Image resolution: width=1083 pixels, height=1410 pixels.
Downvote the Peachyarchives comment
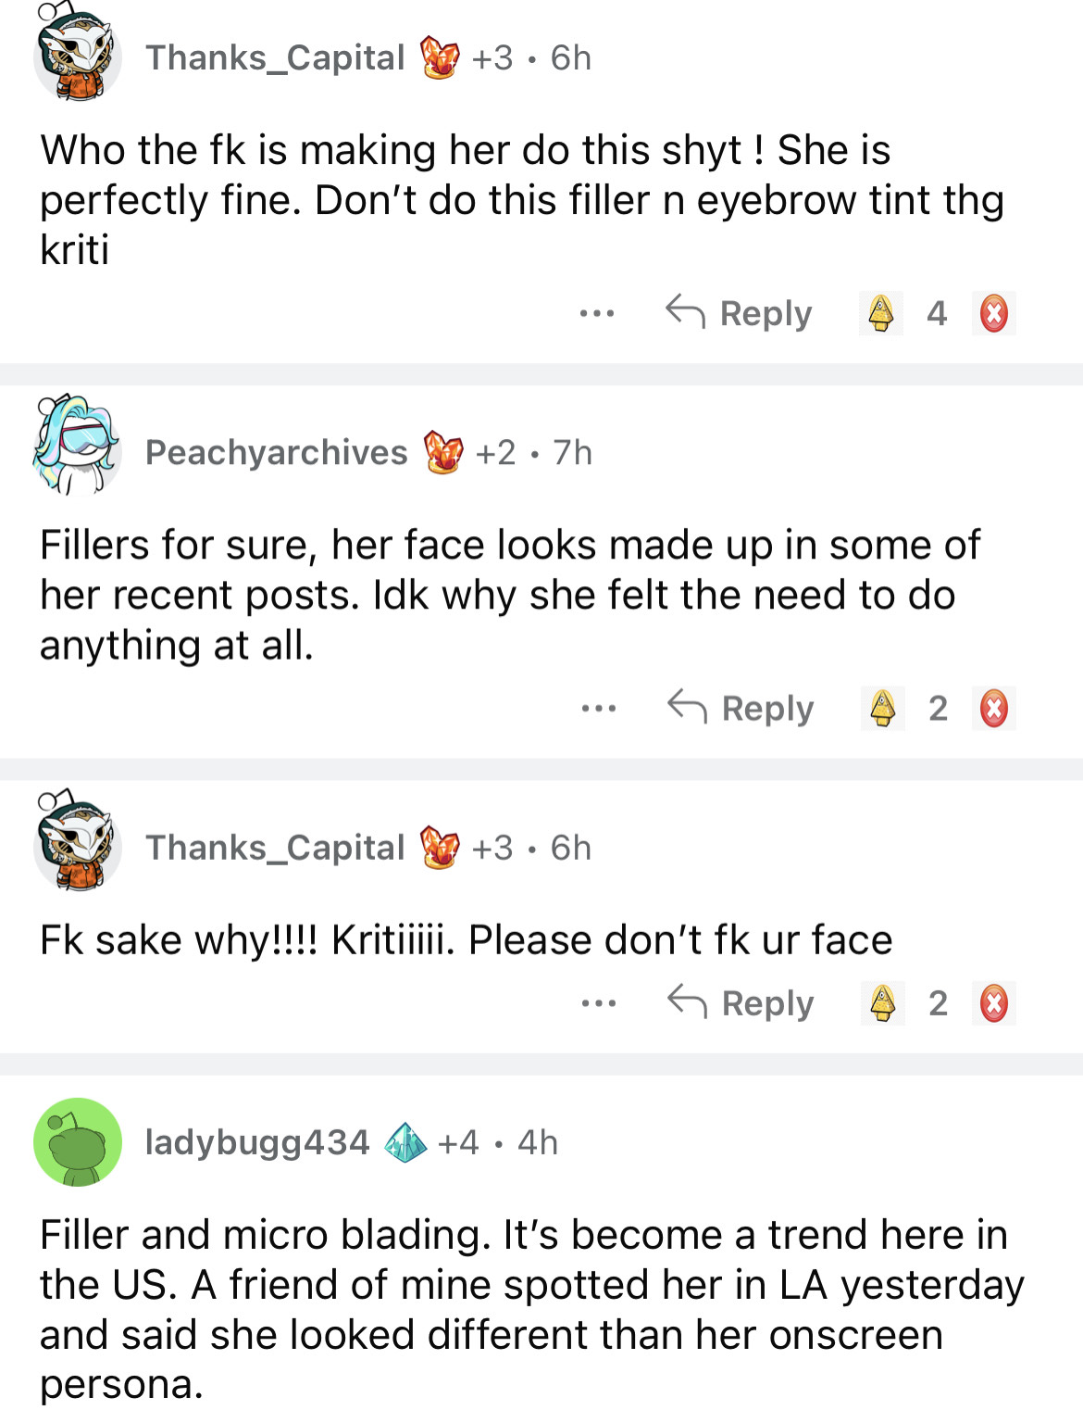tap(994, 709)
